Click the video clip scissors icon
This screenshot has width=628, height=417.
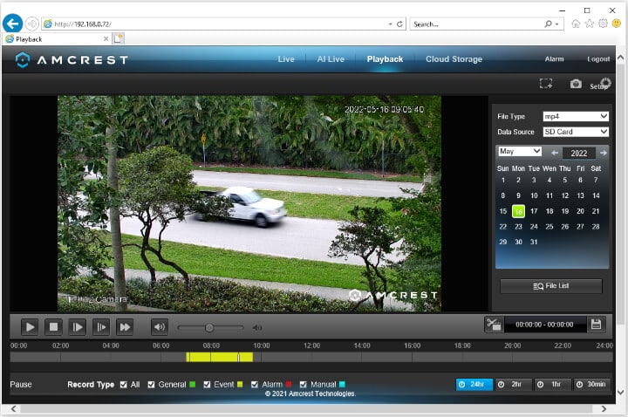[x=494, y=325]
